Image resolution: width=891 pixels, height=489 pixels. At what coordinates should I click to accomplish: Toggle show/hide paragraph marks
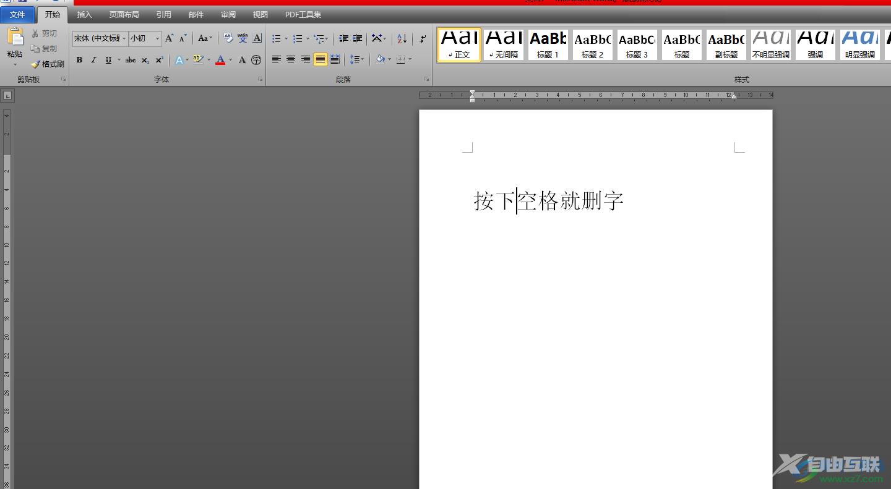pos(422,38)
